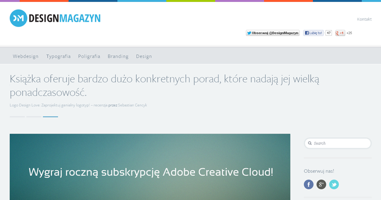Open the Webdesign category
The width and height of the screenshot is (381, 200).
(x=26, y=56)
